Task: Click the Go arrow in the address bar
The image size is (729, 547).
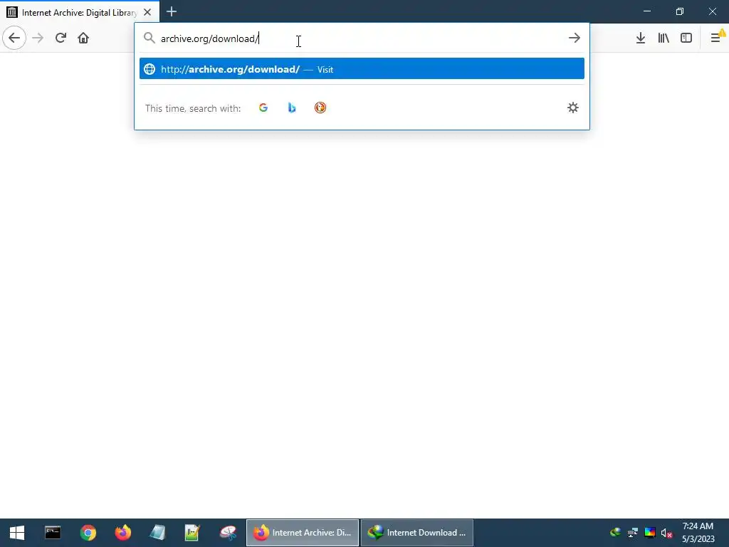Action: tap(575, 38)
